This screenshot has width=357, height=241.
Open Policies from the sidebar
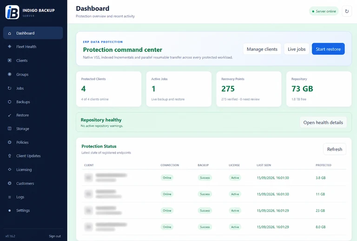pos(33,142)
